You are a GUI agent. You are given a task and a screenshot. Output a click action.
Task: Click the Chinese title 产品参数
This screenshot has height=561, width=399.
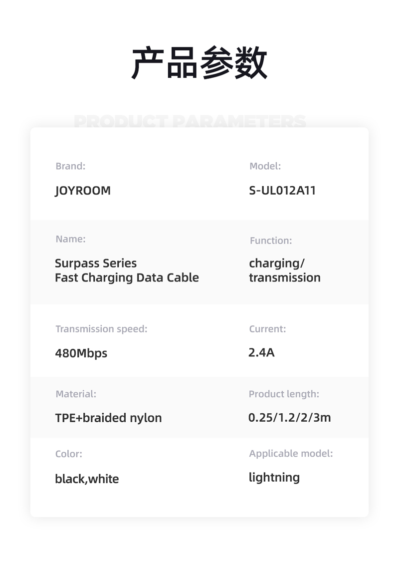[x=199, y=62]
